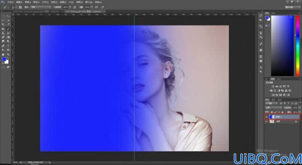This screenshot has height=165, width=302.
Task: Switch to the Channels tab
Action: tap(273, 100)
